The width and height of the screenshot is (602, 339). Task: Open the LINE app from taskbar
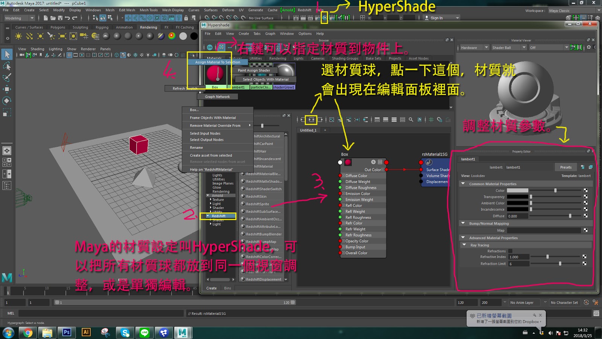(x=144, y=332)
